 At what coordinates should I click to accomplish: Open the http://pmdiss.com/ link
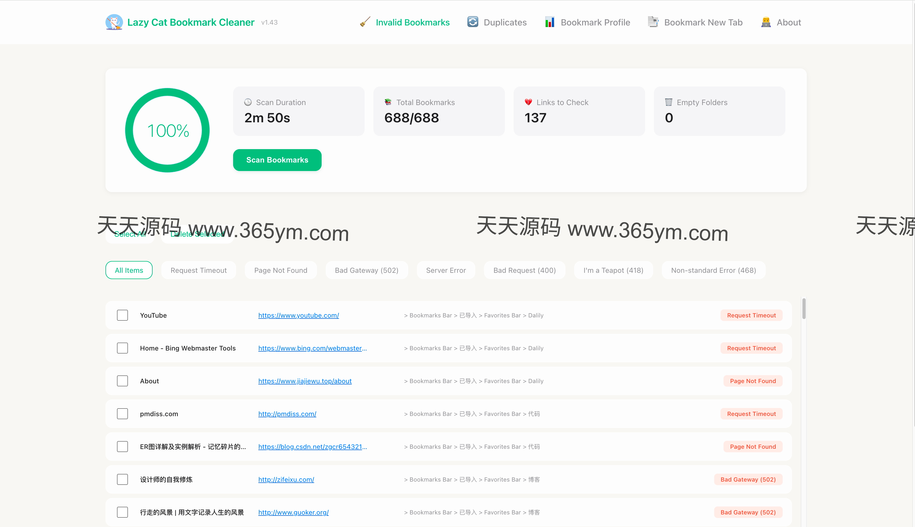[x=287, y=414]
